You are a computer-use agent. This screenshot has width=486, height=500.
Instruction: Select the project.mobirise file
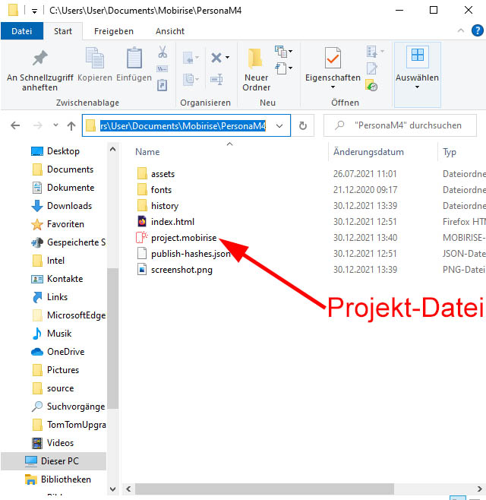click(x=183, y=238)
